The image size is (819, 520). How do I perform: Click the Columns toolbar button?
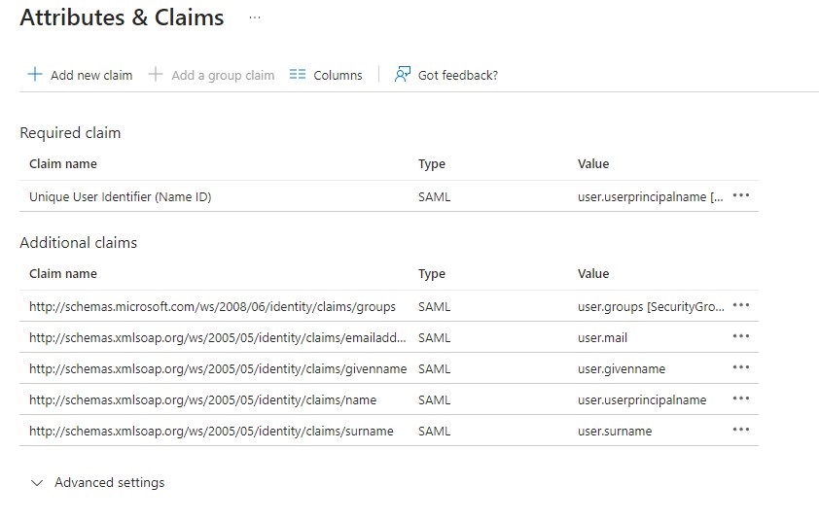point(337,75)
